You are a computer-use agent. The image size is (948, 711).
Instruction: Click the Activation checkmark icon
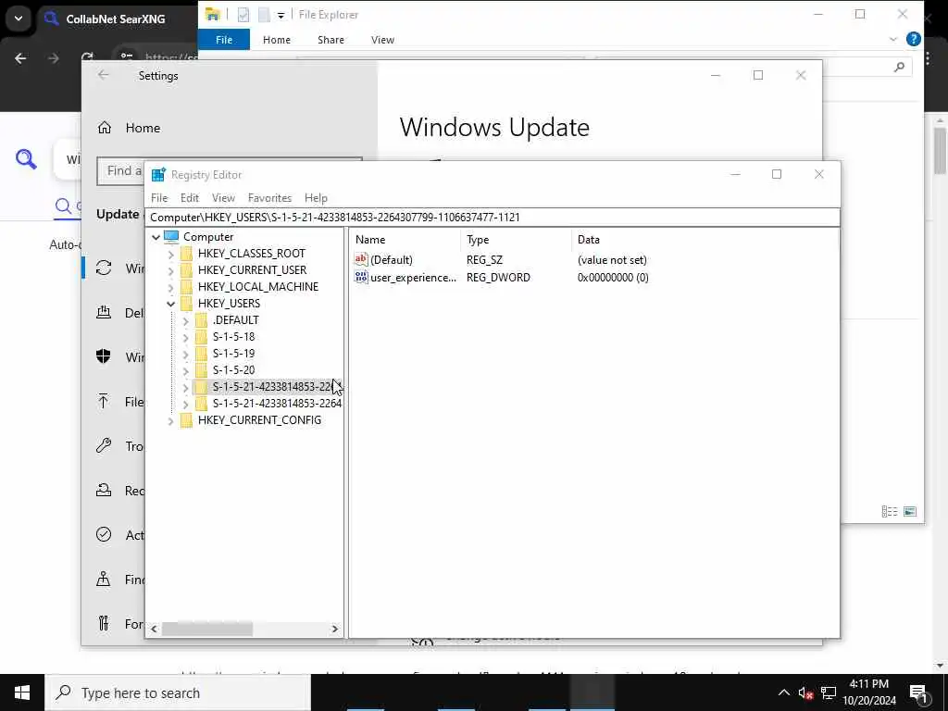(104, 534)
